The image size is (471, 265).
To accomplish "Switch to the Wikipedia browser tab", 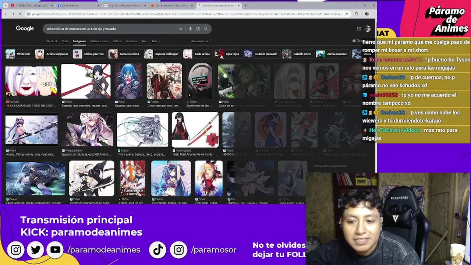I will pyautogui.click(x=125, y=6).
